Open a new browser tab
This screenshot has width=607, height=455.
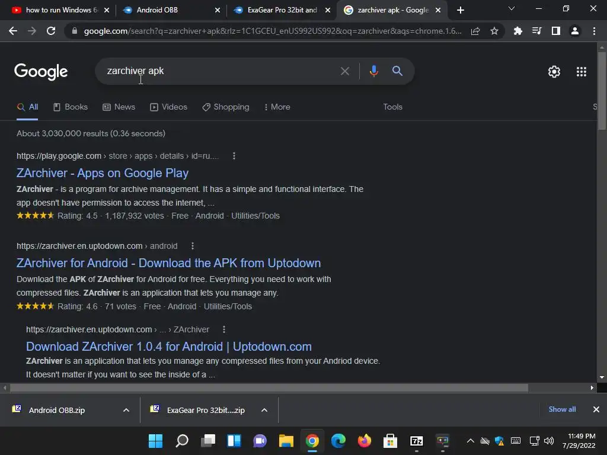[460, 10]
